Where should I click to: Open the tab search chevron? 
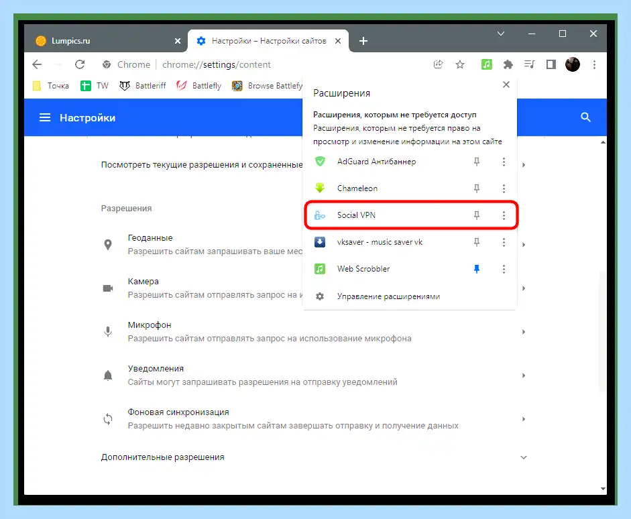coord(501,34)
